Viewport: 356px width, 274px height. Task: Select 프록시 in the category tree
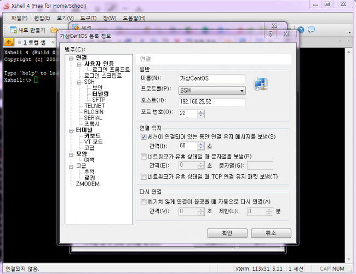(91, 124)
